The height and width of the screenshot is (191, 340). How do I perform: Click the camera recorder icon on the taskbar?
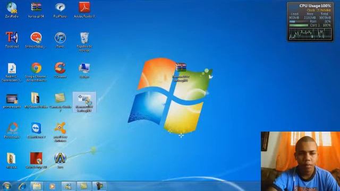pos(99,186)
